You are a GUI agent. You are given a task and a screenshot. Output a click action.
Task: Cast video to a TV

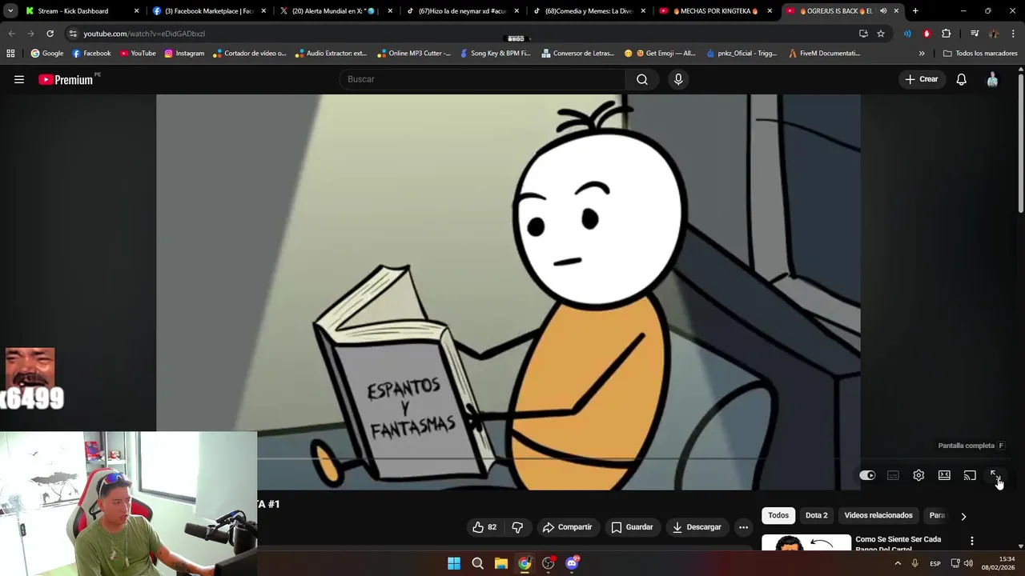970,475
